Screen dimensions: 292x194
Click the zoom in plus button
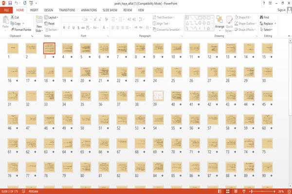(274, 191)
